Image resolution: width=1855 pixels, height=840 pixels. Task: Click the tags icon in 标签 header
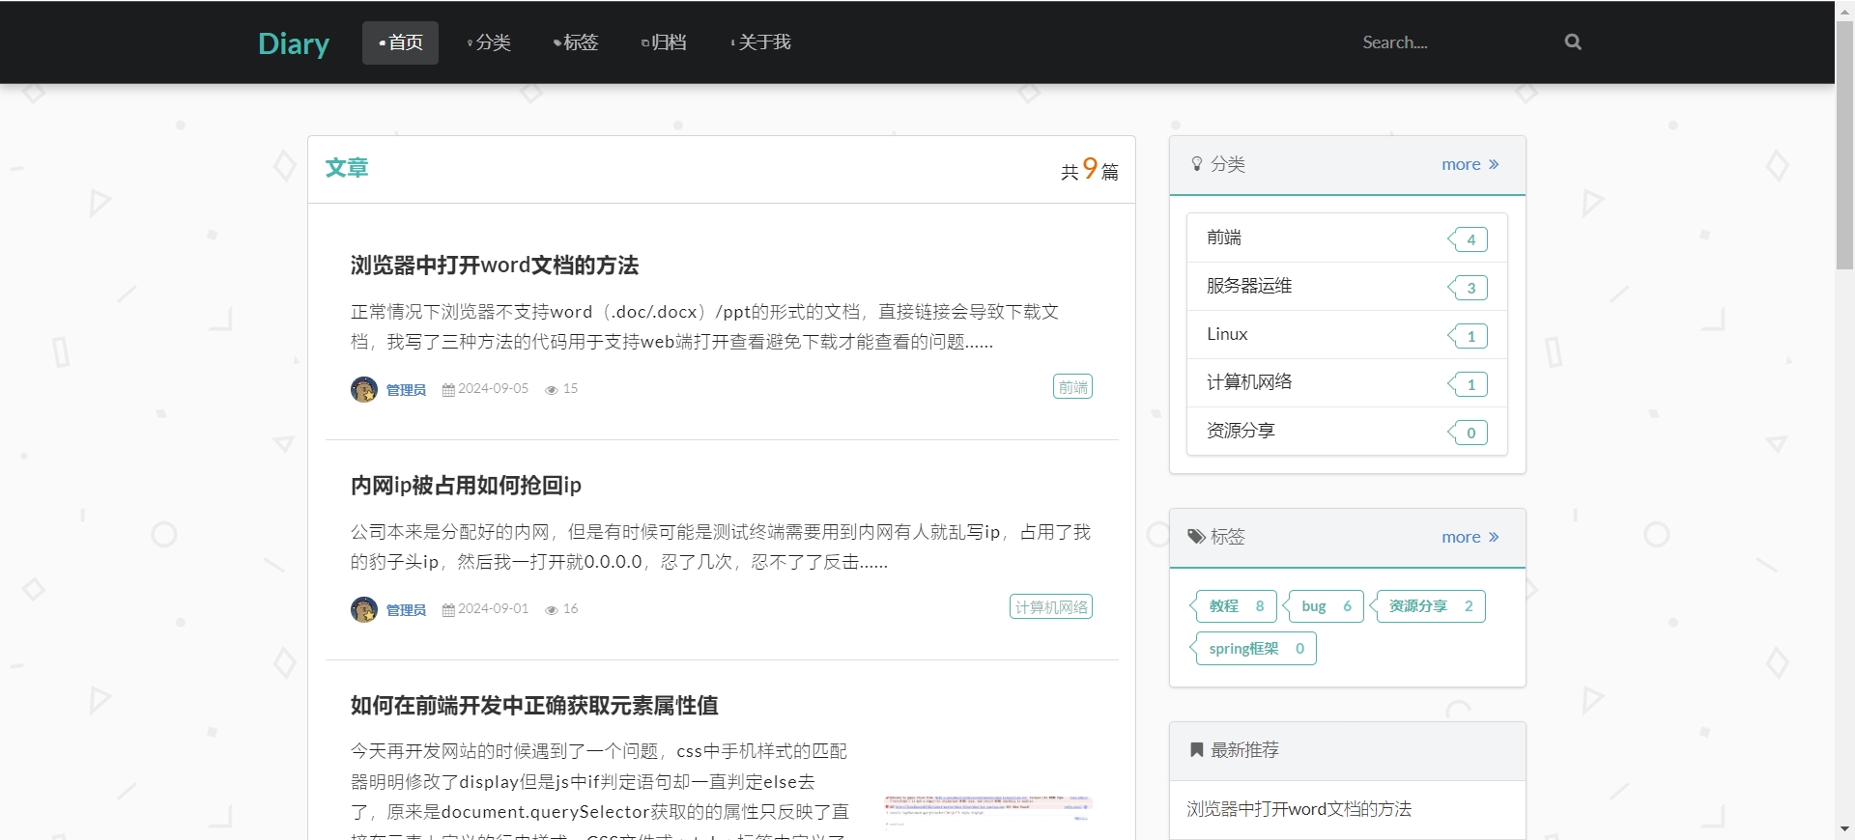click(x=1196, y=537)
